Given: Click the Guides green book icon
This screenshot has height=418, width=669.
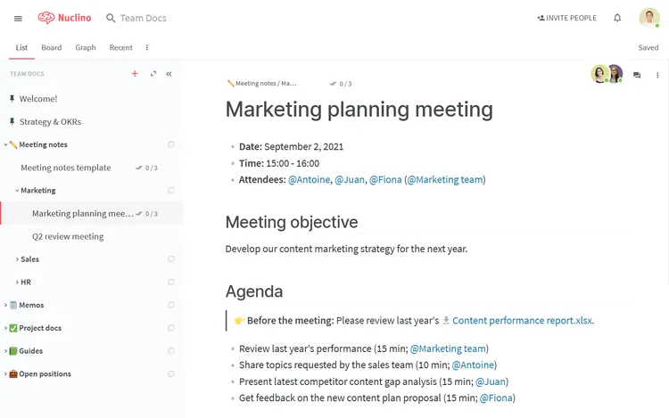Looking at the screenshot, I should click(x=13, y=351).
